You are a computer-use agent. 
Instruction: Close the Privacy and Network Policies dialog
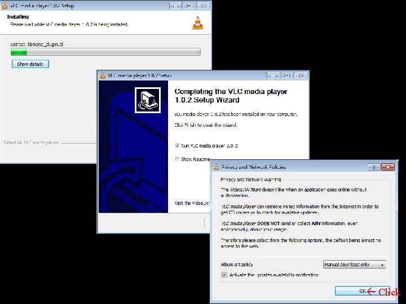(388, 167)
